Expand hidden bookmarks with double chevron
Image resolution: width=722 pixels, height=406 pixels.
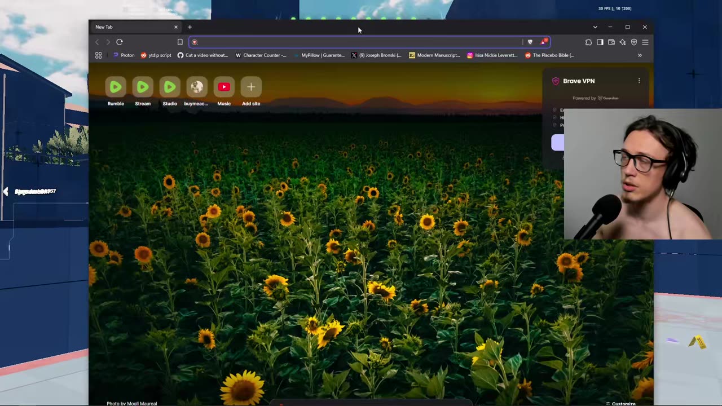point(640,55)
